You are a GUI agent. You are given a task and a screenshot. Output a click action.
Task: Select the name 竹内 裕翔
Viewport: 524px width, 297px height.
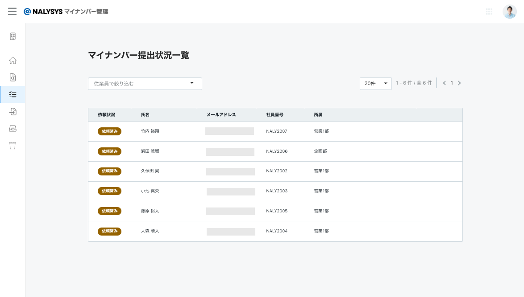[150, 131]
